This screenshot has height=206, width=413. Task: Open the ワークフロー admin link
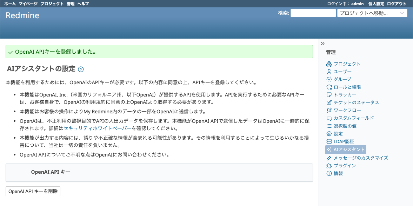point(347,111)
